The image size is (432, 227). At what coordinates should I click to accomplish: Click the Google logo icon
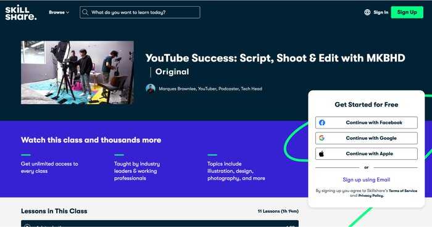tap(322, 138)
